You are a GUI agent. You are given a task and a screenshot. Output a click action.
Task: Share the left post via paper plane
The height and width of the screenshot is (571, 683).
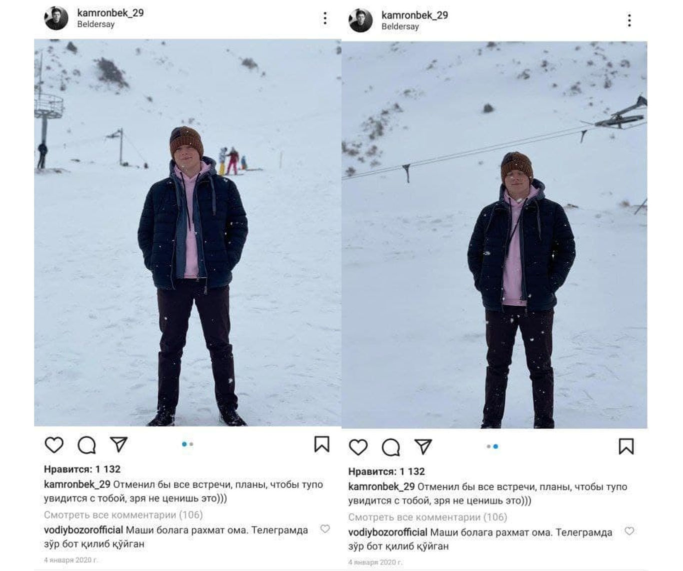pos(119,444)
